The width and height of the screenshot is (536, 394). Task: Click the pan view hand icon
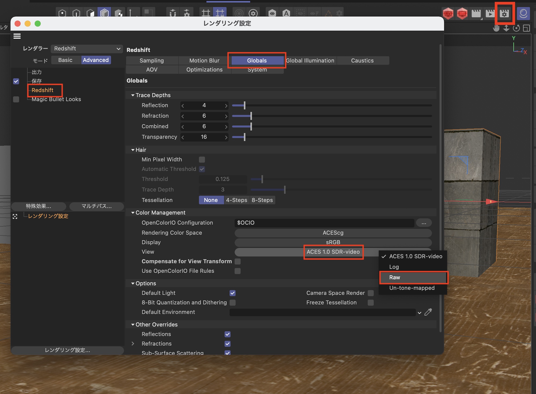click(x=496, y=28)
